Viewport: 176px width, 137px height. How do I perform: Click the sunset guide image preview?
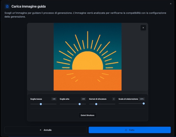click(87, 57)
